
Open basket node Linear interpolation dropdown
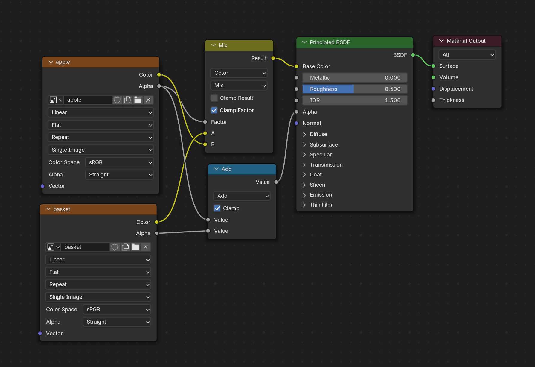tap(98, 260)
